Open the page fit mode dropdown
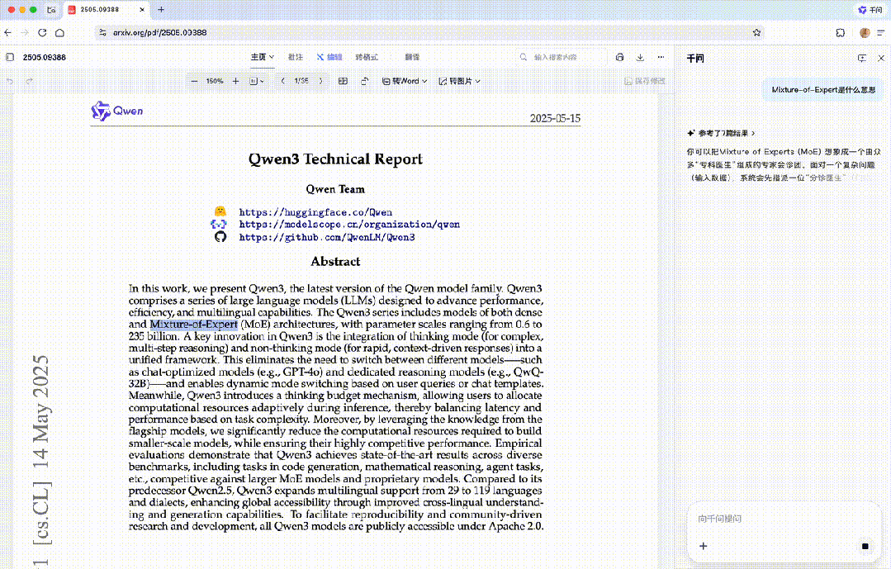The height and width of the screenshot is (569, 891). (x=256, y=81)
